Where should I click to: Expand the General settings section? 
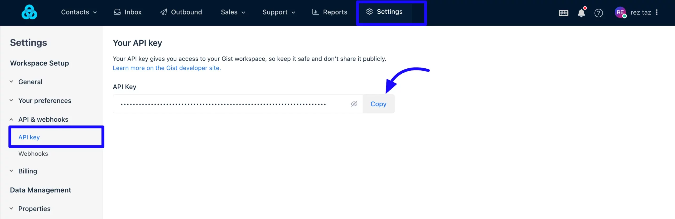(x=11, y=82)
